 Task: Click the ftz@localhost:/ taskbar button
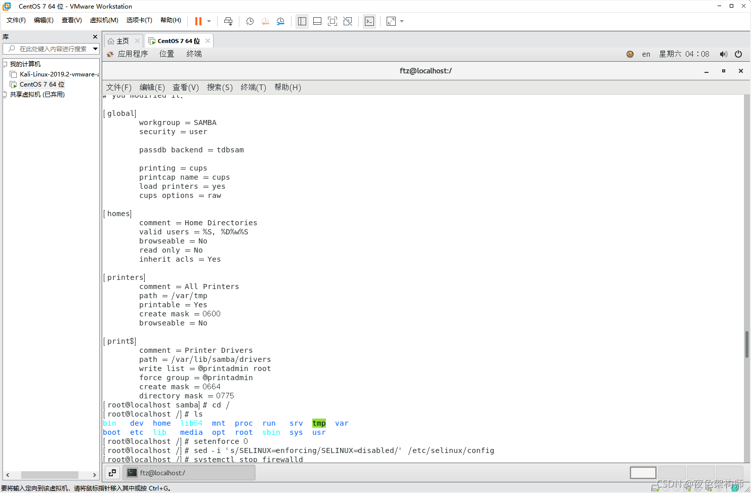[189, 473]
